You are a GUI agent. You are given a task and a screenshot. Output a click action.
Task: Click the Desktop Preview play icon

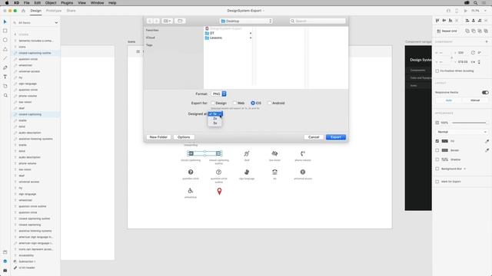(466, 11)
